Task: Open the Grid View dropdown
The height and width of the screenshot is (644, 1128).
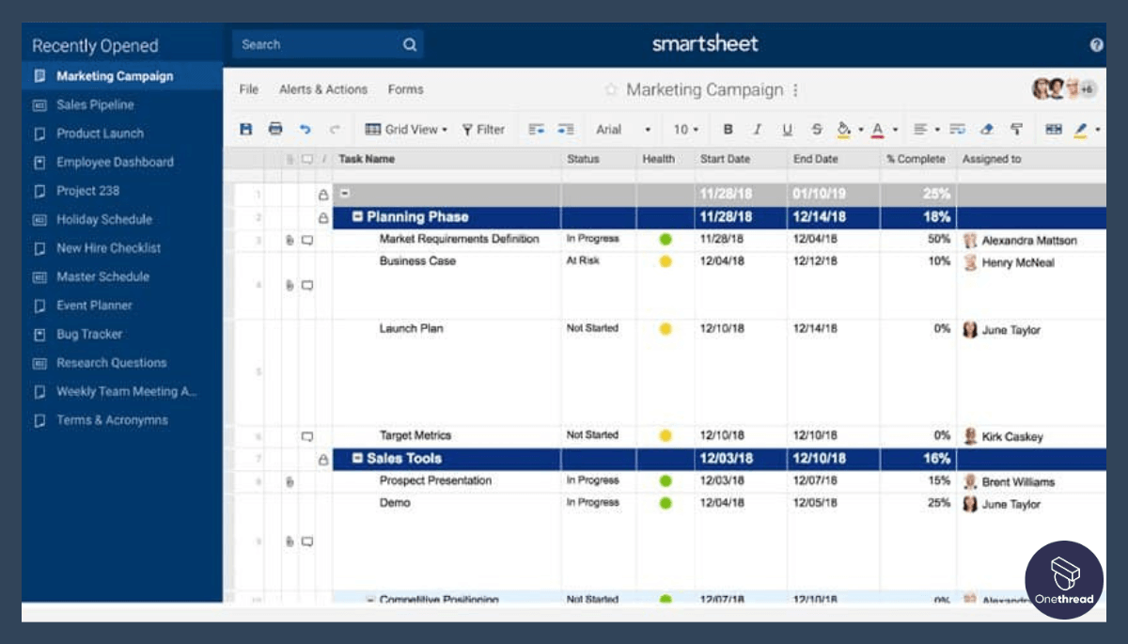Action: 410,129
